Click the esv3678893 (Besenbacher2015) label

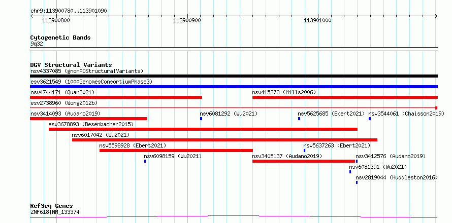click(91, 124)
